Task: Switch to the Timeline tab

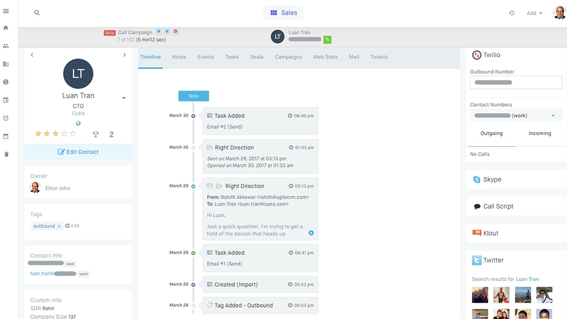Action: pyautogui.click(x=150, y=57)
